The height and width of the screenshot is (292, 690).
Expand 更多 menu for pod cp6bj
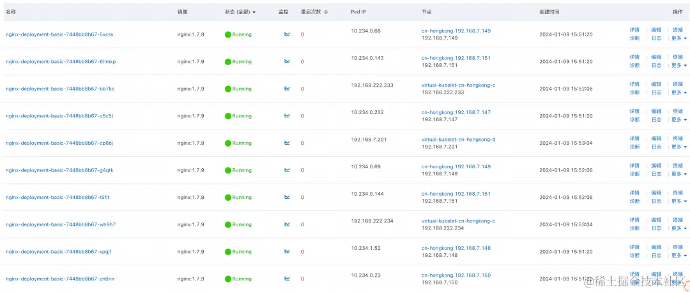[678, 147]
